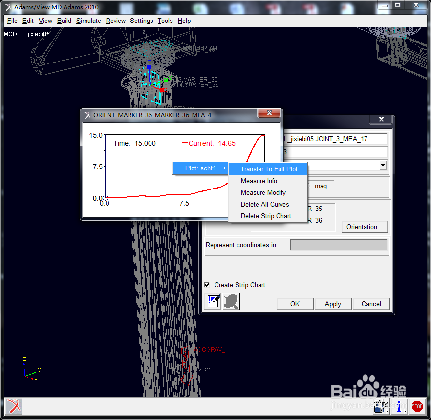431x420 pixels.
Task: Click the red STOP icon
Action: click(417, 406)
